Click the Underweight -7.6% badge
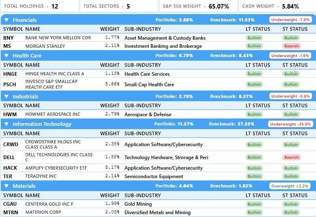Screen dimensions: 316x217 (x=290, y=20)
